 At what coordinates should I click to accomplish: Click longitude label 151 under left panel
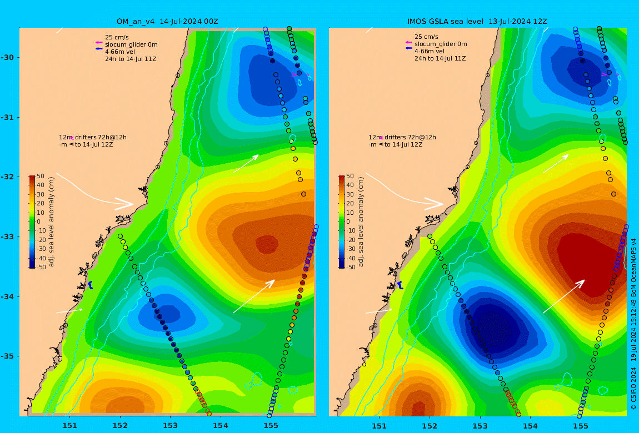point(69,426)
